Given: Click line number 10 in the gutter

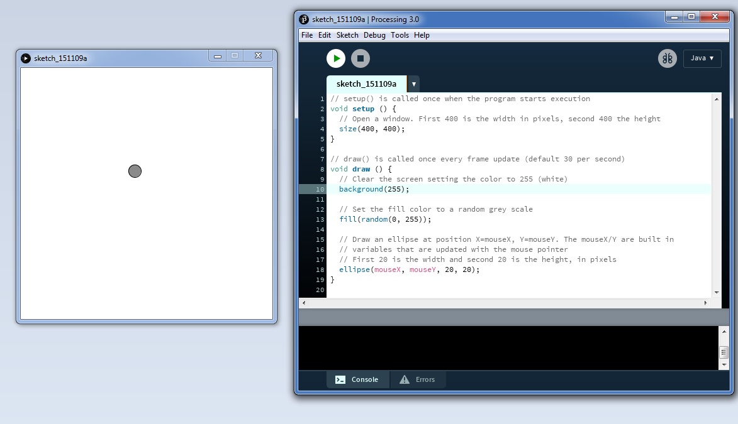Looking at the screenshot, I should click(320, 190).
